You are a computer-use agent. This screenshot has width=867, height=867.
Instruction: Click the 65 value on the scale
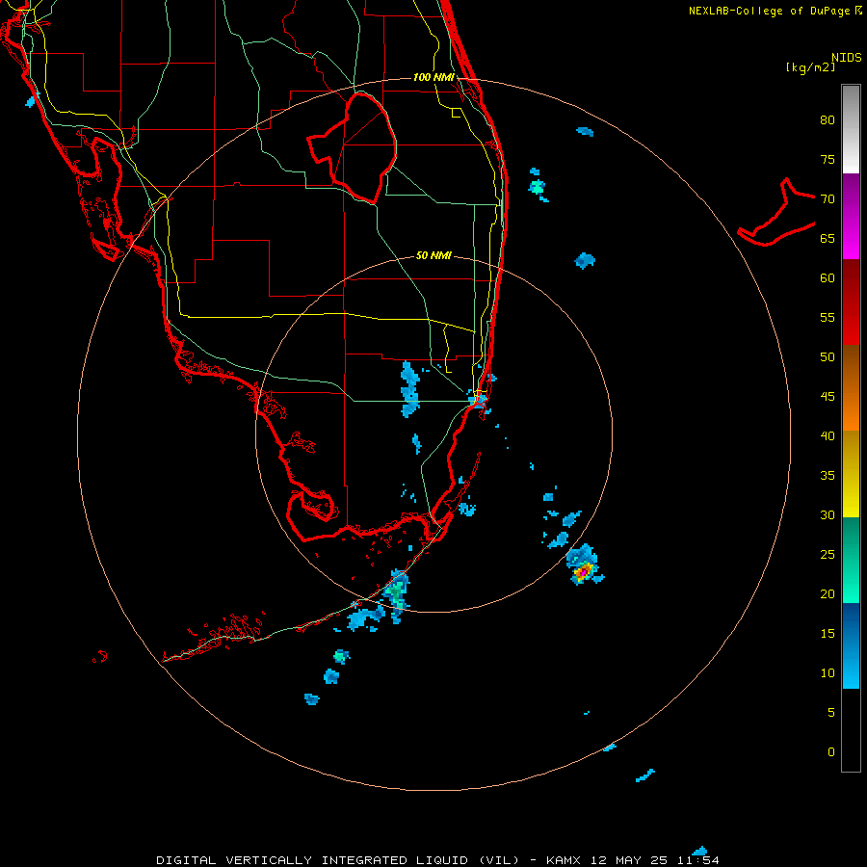click(828, 238)
